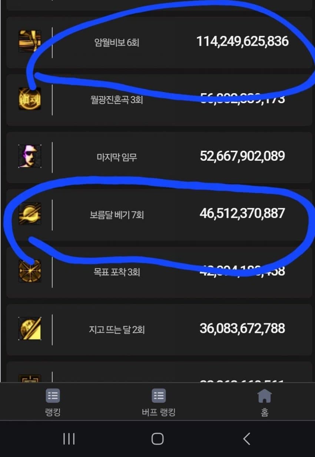The height and width of the screenshot is (457, 315).
Task: Switch to the 버프 랭킹 tab label
Action: point(159,412)
